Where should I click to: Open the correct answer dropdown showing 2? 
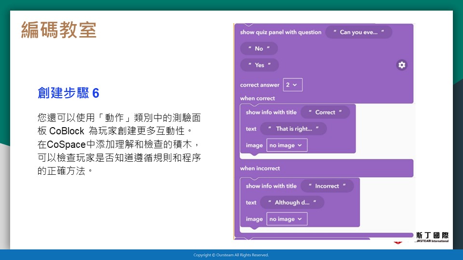pos(292,85)
